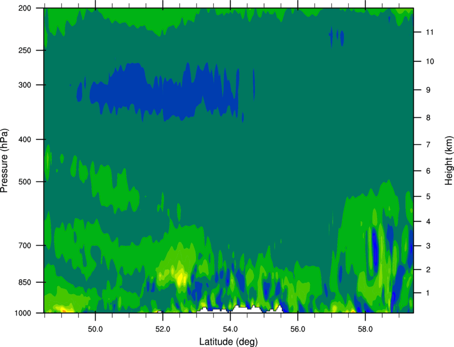
Task: Select the Height (km) axis title
Action: 449,161
